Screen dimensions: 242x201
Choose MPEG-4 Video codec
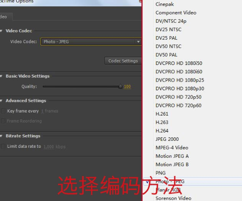tap(172, 148)
